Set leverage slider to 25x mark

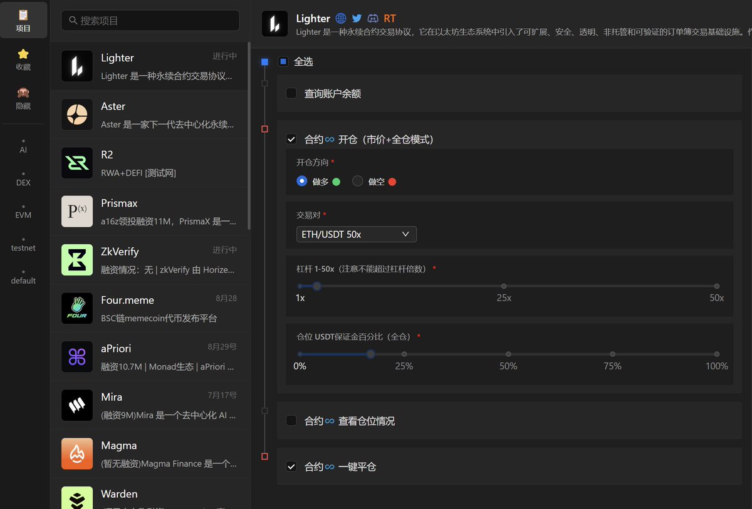point(504,286)
